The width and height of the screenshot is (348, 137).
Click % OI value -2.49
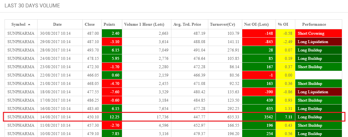(x=288, y=42)
